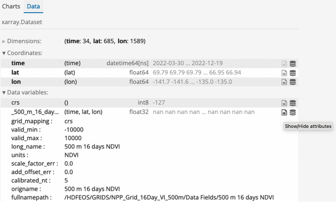336x202 pixels.
Task: Show data repr for lat coordinate
Action: [293, 73]
